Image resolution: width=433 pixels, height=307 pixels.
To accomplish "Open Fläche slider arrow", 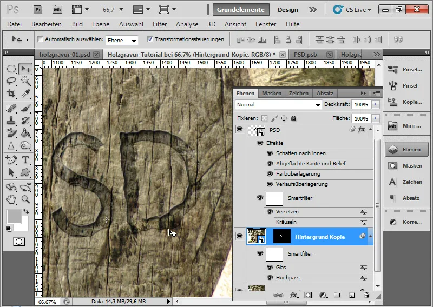I will coord(375,118).
